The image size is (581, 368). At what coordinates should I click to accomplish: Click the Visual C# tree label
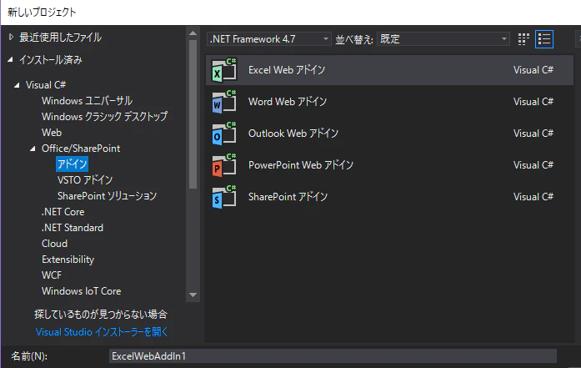pyautogui.click(x=46, y=85)
